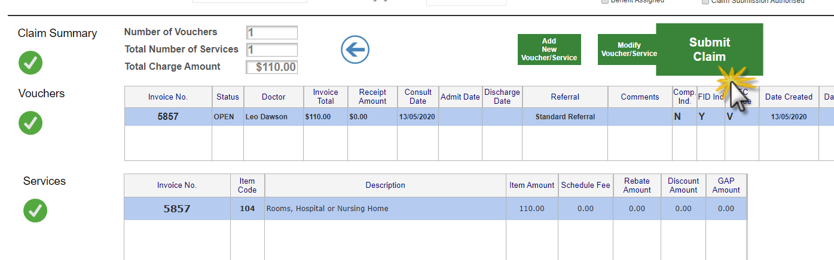The image size is (834, 260).
Task: Click the blue back arrow icon
Action: pos(355,49)
